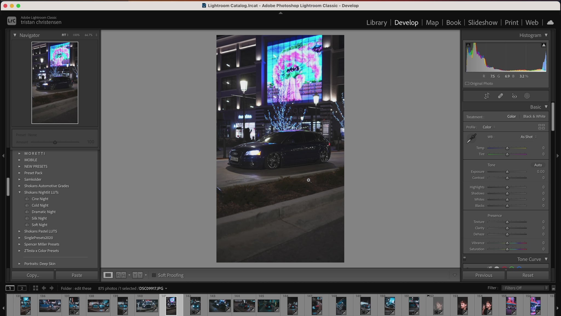
Task: Open the Library module
Action: [x=377, y=22]
